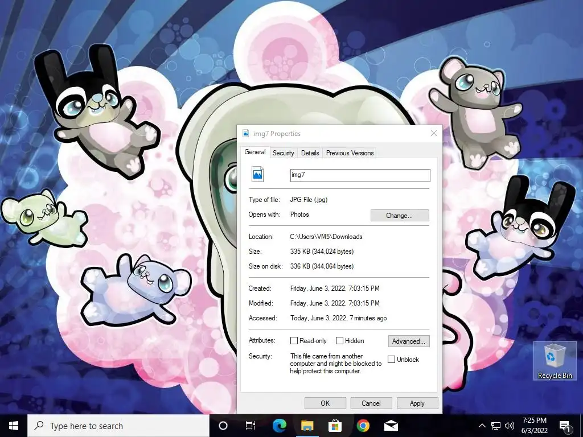Click the Properties title bar image icon
The height and width of the screenshot is (437, 583).
(246, 133)
